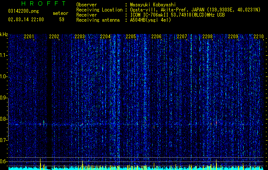Click the 0.9 frequency axis label
268x170 pixels.
pyautogui.click(x=4, y=98)
